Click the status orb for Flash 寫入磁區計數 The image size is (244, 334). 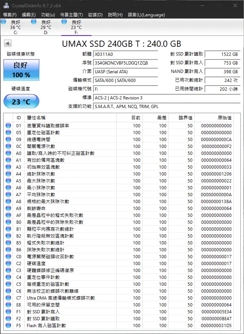pos(8,326)
